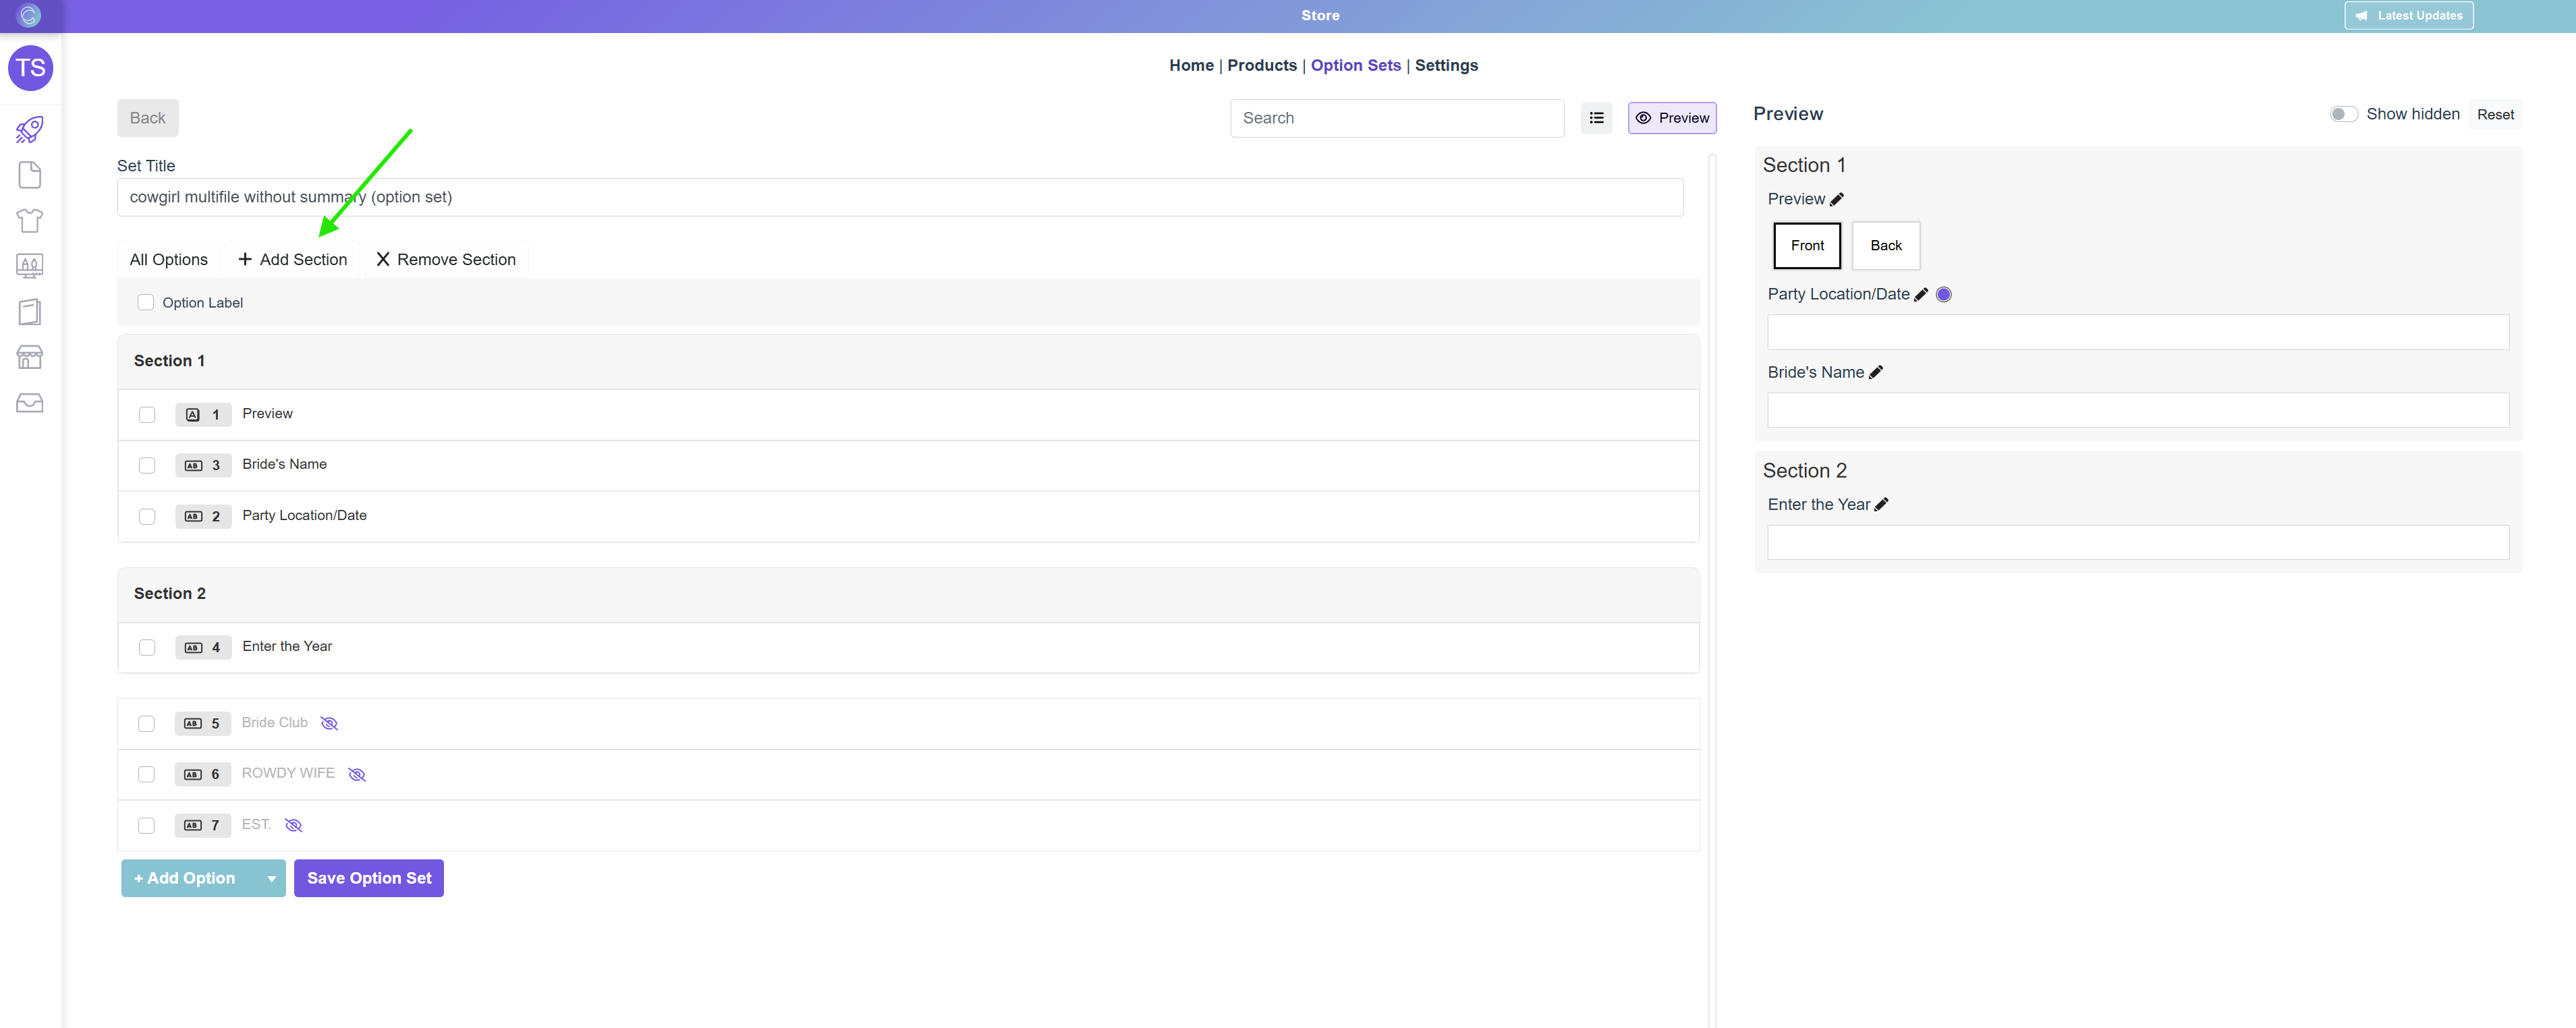Click the Save Option Set button
The width and height of the screenshot is (2576, 1028).
(369, 878)
